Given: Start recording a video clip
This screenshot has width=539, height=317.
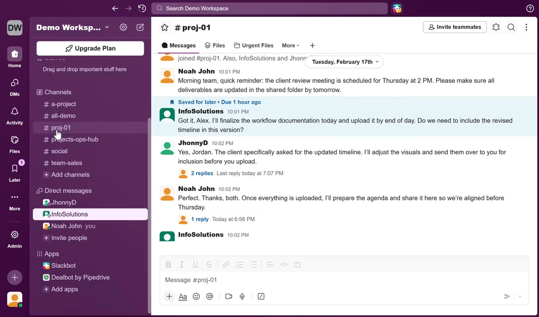Looking at the screenshot, I should [228, 296].
